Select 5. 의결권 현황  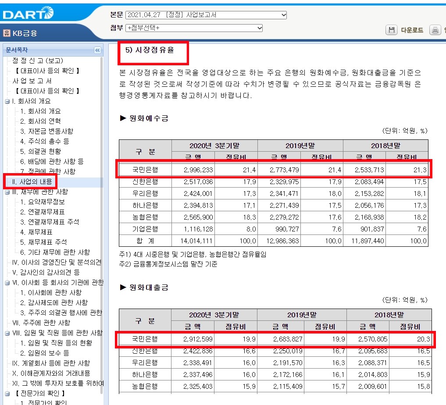40,151
